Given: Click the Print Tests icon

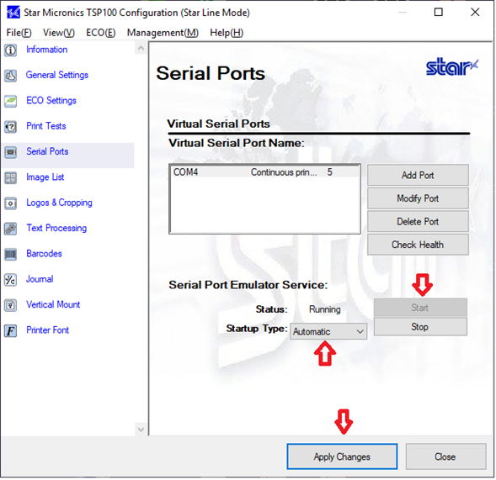Looking at the screenshot, I should pyautogui.click(x=10, y=127).
